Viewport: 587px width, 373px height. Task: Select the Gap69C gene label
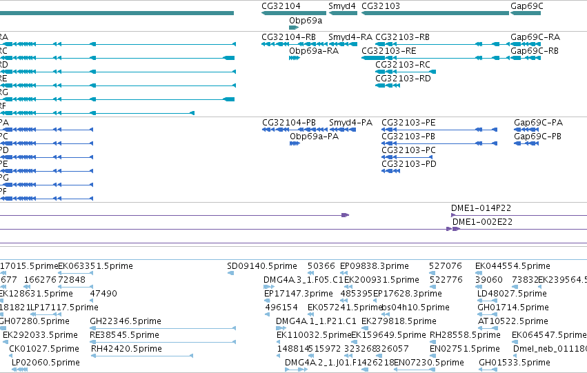[527, 6]
